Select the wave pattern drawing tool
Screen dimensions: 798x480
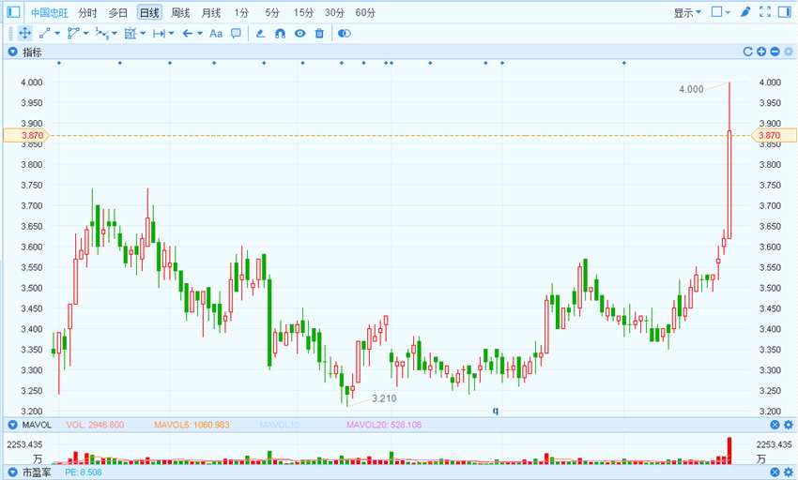(101, 34)
